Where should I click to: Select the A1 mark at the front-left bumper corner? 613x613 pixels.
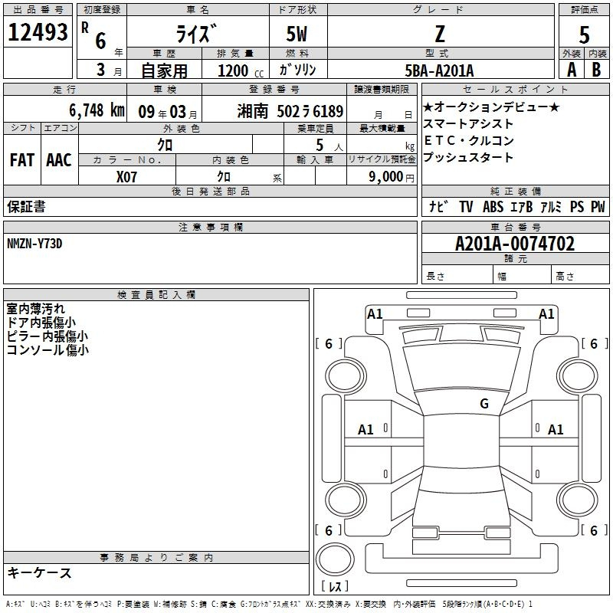tap(375, 313)
